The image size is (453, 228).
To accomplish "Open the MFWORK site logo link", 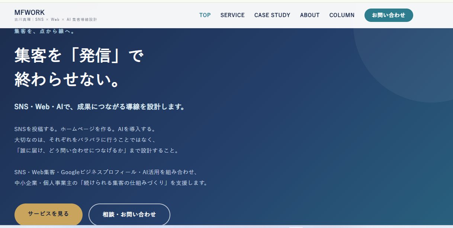I will coord(29,13).
